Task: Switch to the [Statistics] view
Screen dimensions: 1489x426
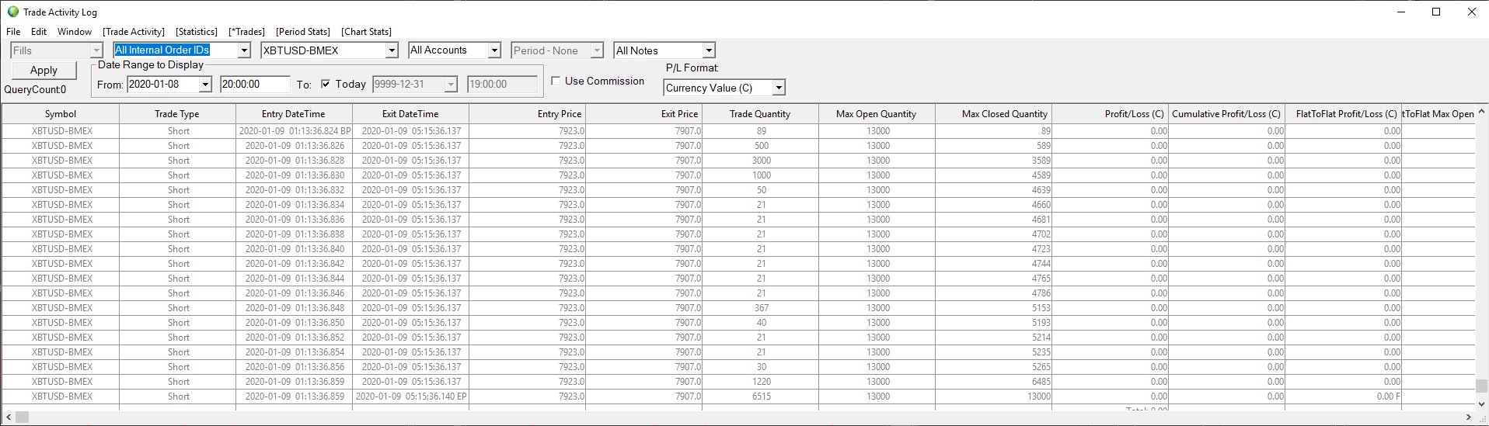Action: click(x=197, y=32)
